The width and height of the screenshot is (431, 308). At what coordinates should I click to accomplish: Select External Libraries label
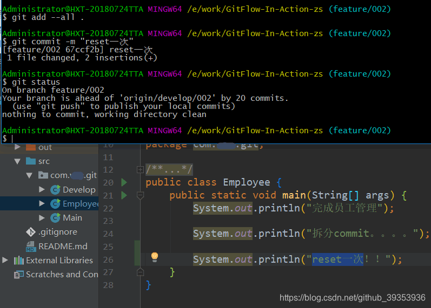59,261
